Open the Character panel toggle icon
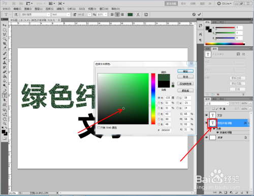Screen dimensions: 254x196 point(146,15)
